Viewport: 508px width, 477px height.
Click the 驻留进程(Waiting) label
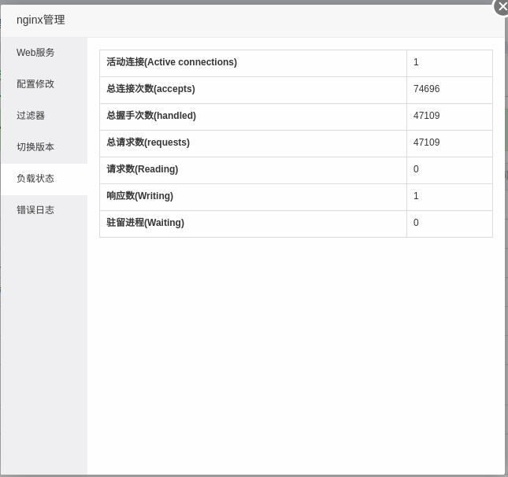145,223
